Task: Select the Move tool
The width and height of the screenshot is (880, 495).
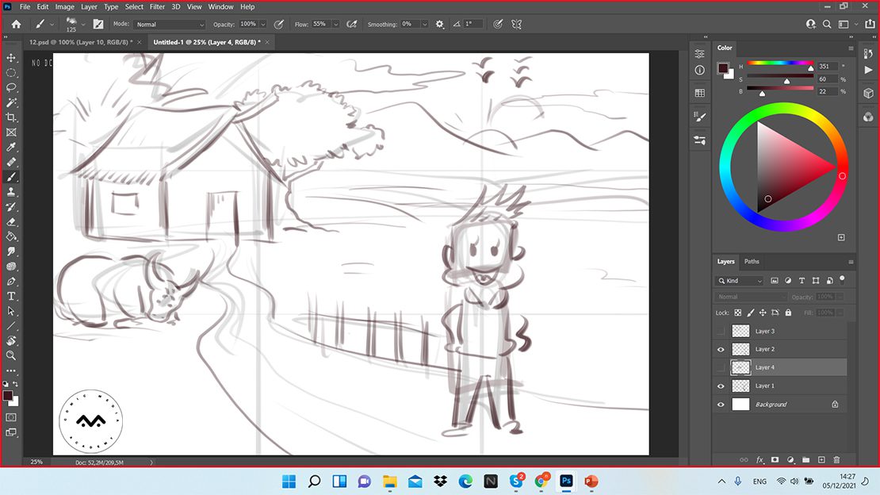Action: 11,58
